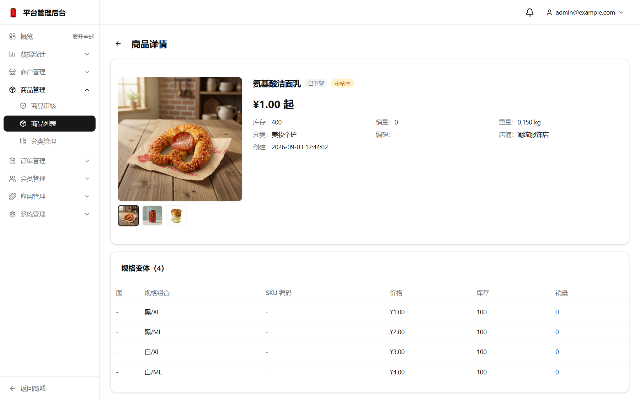Click the 黑/XL variant row label
Viewport: 640px width, 400px height.
coord(152,312)
